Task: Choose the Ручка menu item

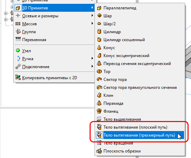Action: pyautogui.click(x=55, y=59)
